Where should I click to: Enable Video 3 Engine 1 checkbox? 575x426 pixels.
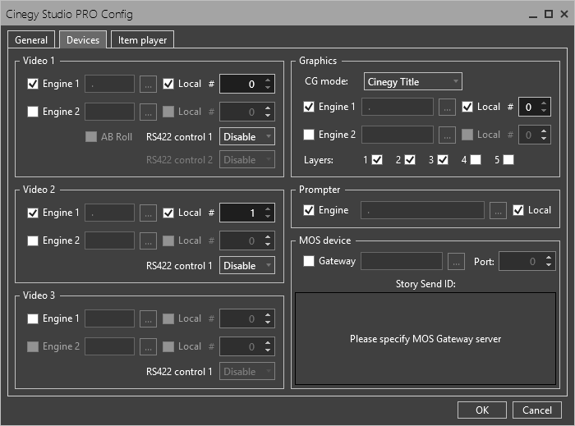33,318
